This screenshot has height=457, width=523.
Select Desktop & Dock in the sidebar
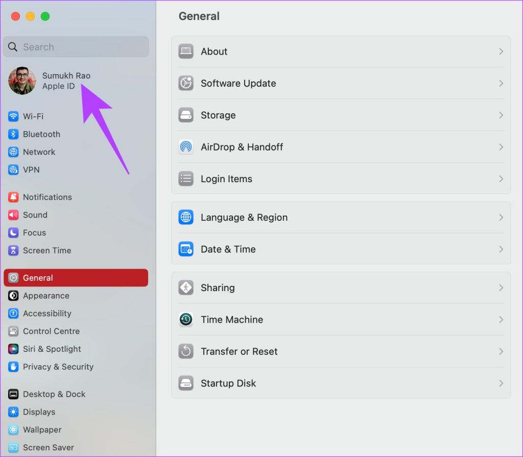54,394
